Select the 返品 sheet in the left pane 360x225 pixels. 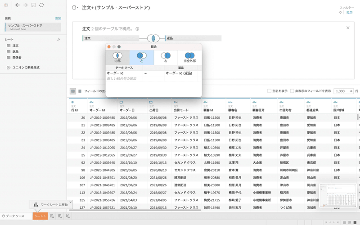click(15, 51)
